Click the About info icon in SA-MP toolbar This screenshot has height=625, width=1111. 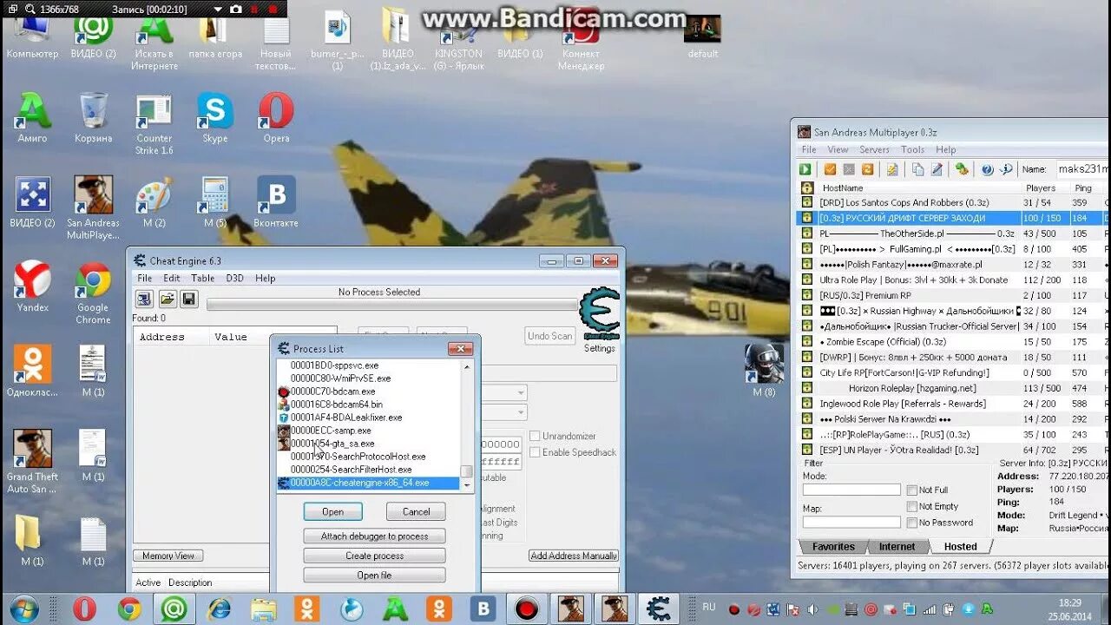[1006, 169]
